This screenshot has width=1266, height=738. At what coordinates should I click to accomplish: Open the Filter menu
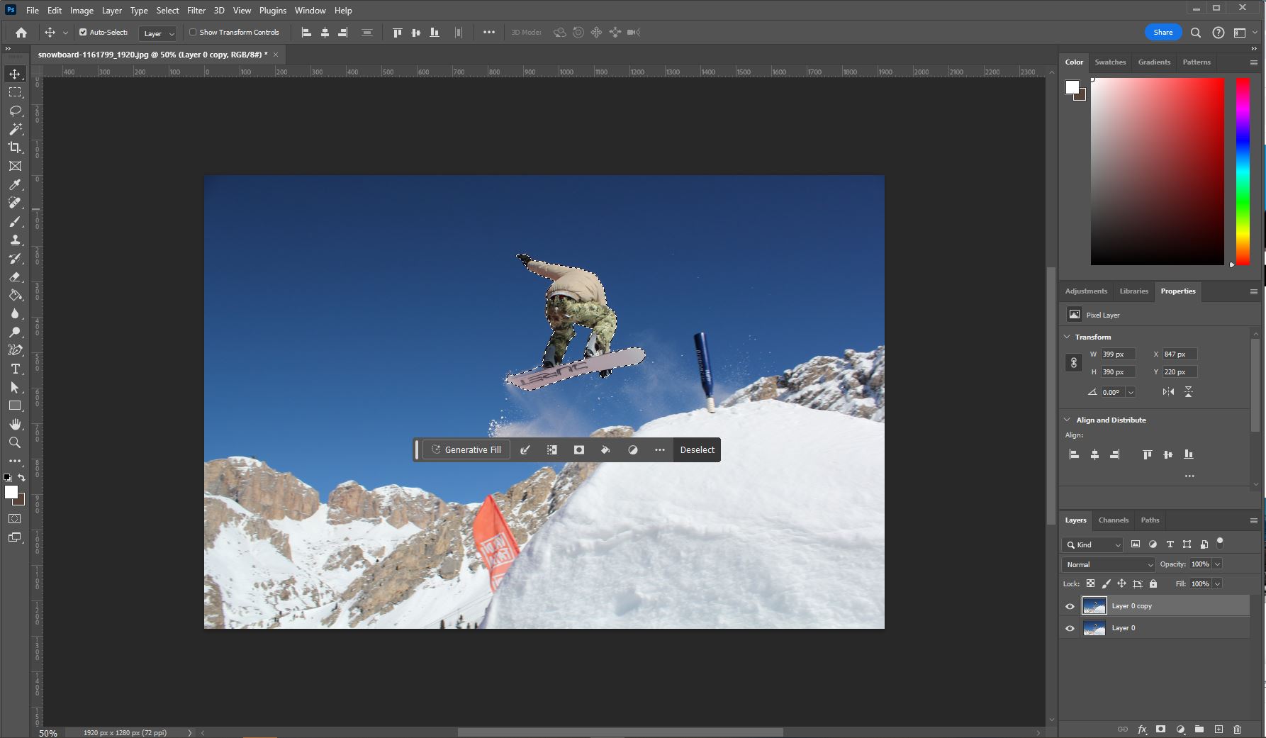tap(196, 11)
